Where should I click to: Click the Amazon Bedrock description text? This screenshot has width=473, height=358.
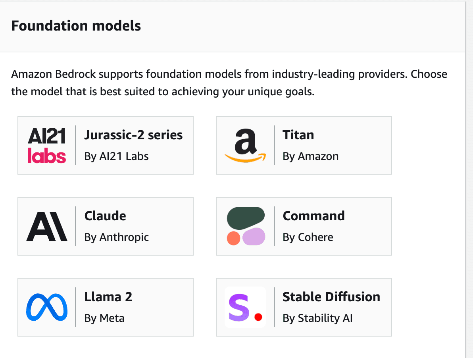[x=229, y=83]
